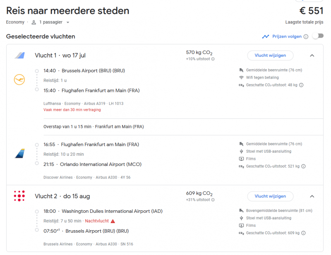Click the Discover Airlines logo
Viewport: 331px width, 255px height.
click(x=19, y=154)
